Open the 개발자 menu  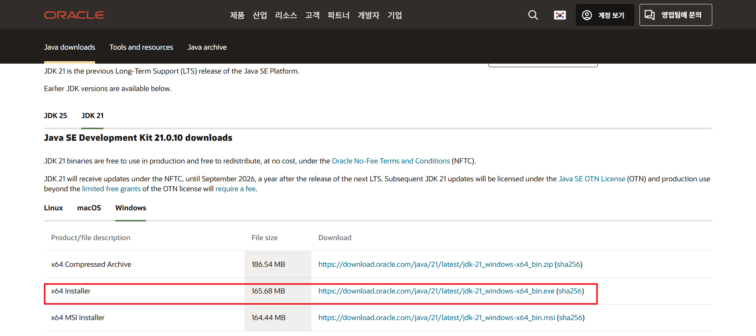click(368, 15)
